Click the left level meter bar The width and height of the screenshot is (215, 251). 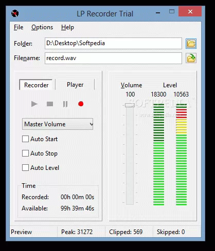point(158,155)
